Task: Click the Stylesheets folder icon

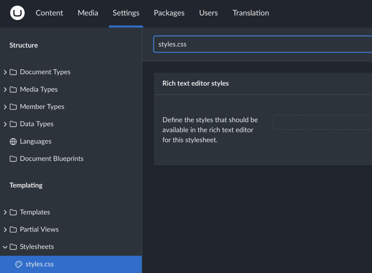Action: pos(13,247)
